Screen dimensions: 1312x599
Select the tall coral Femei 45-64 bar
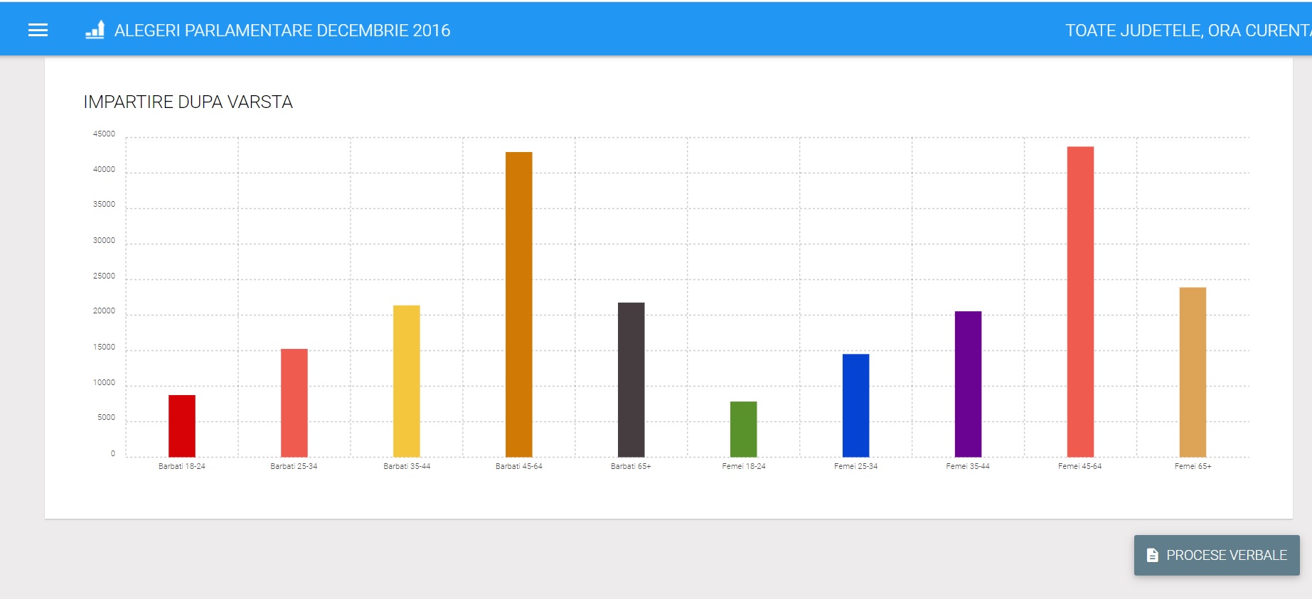tap(1080, 301)
